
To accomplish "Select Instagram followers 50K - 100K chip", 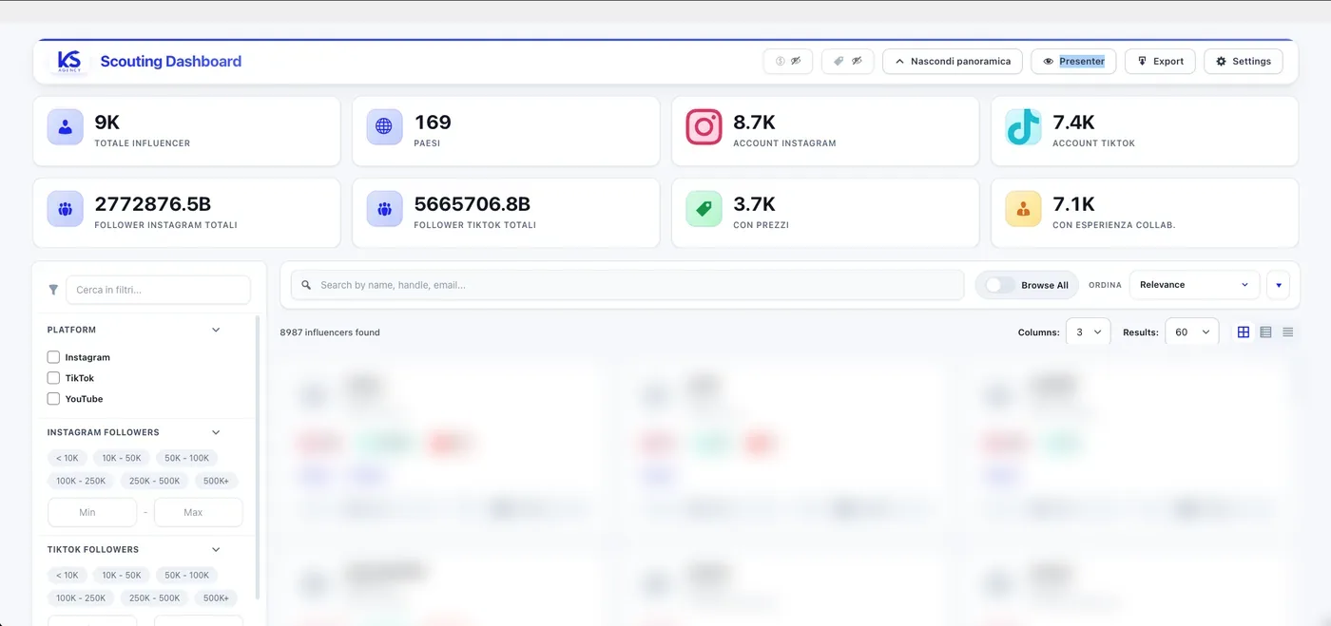I will (x=186, y=458).
